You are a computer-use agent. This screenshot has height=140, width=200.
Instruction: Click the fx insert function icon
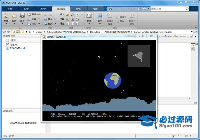[x=72, y=14]
